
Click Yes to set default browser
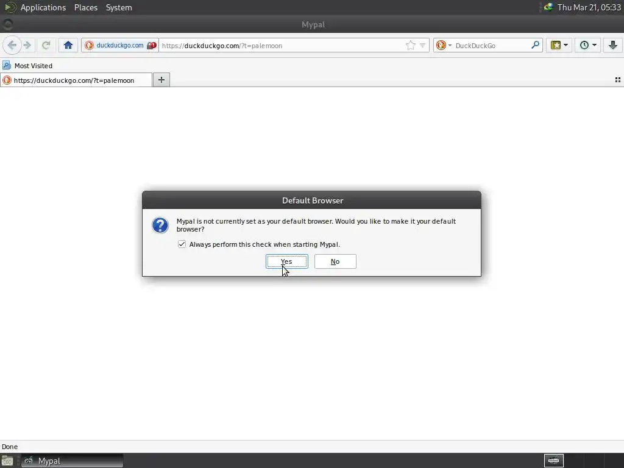[x=286, y=261]
